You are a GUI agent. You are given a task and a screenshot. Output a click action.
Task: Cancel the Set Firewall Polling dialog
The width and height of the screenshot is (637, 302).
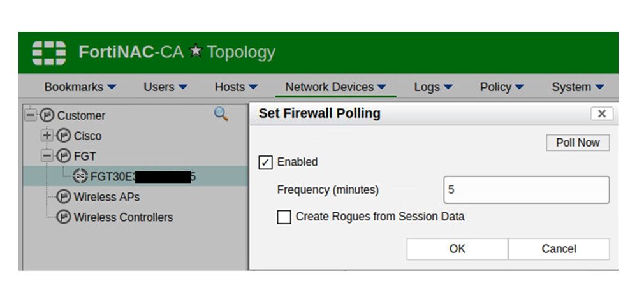coord(559,249)
